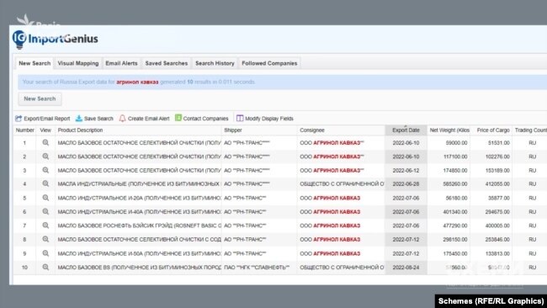View details magnifier for row 1
The height and width of the screenshot is (308, 547).
pos(45,143)
